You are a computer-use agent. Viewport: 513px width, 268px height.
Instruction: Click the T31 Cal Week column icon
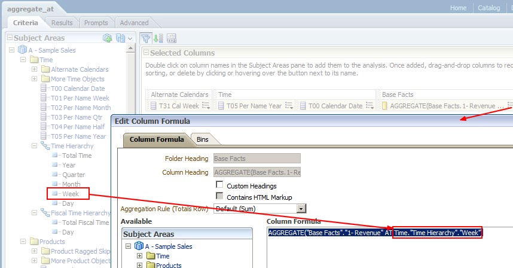click(x=154, y=106)
